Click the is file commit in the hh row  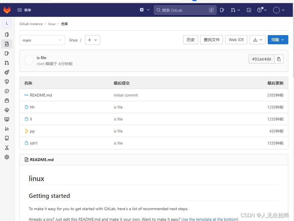pos(118,107)
